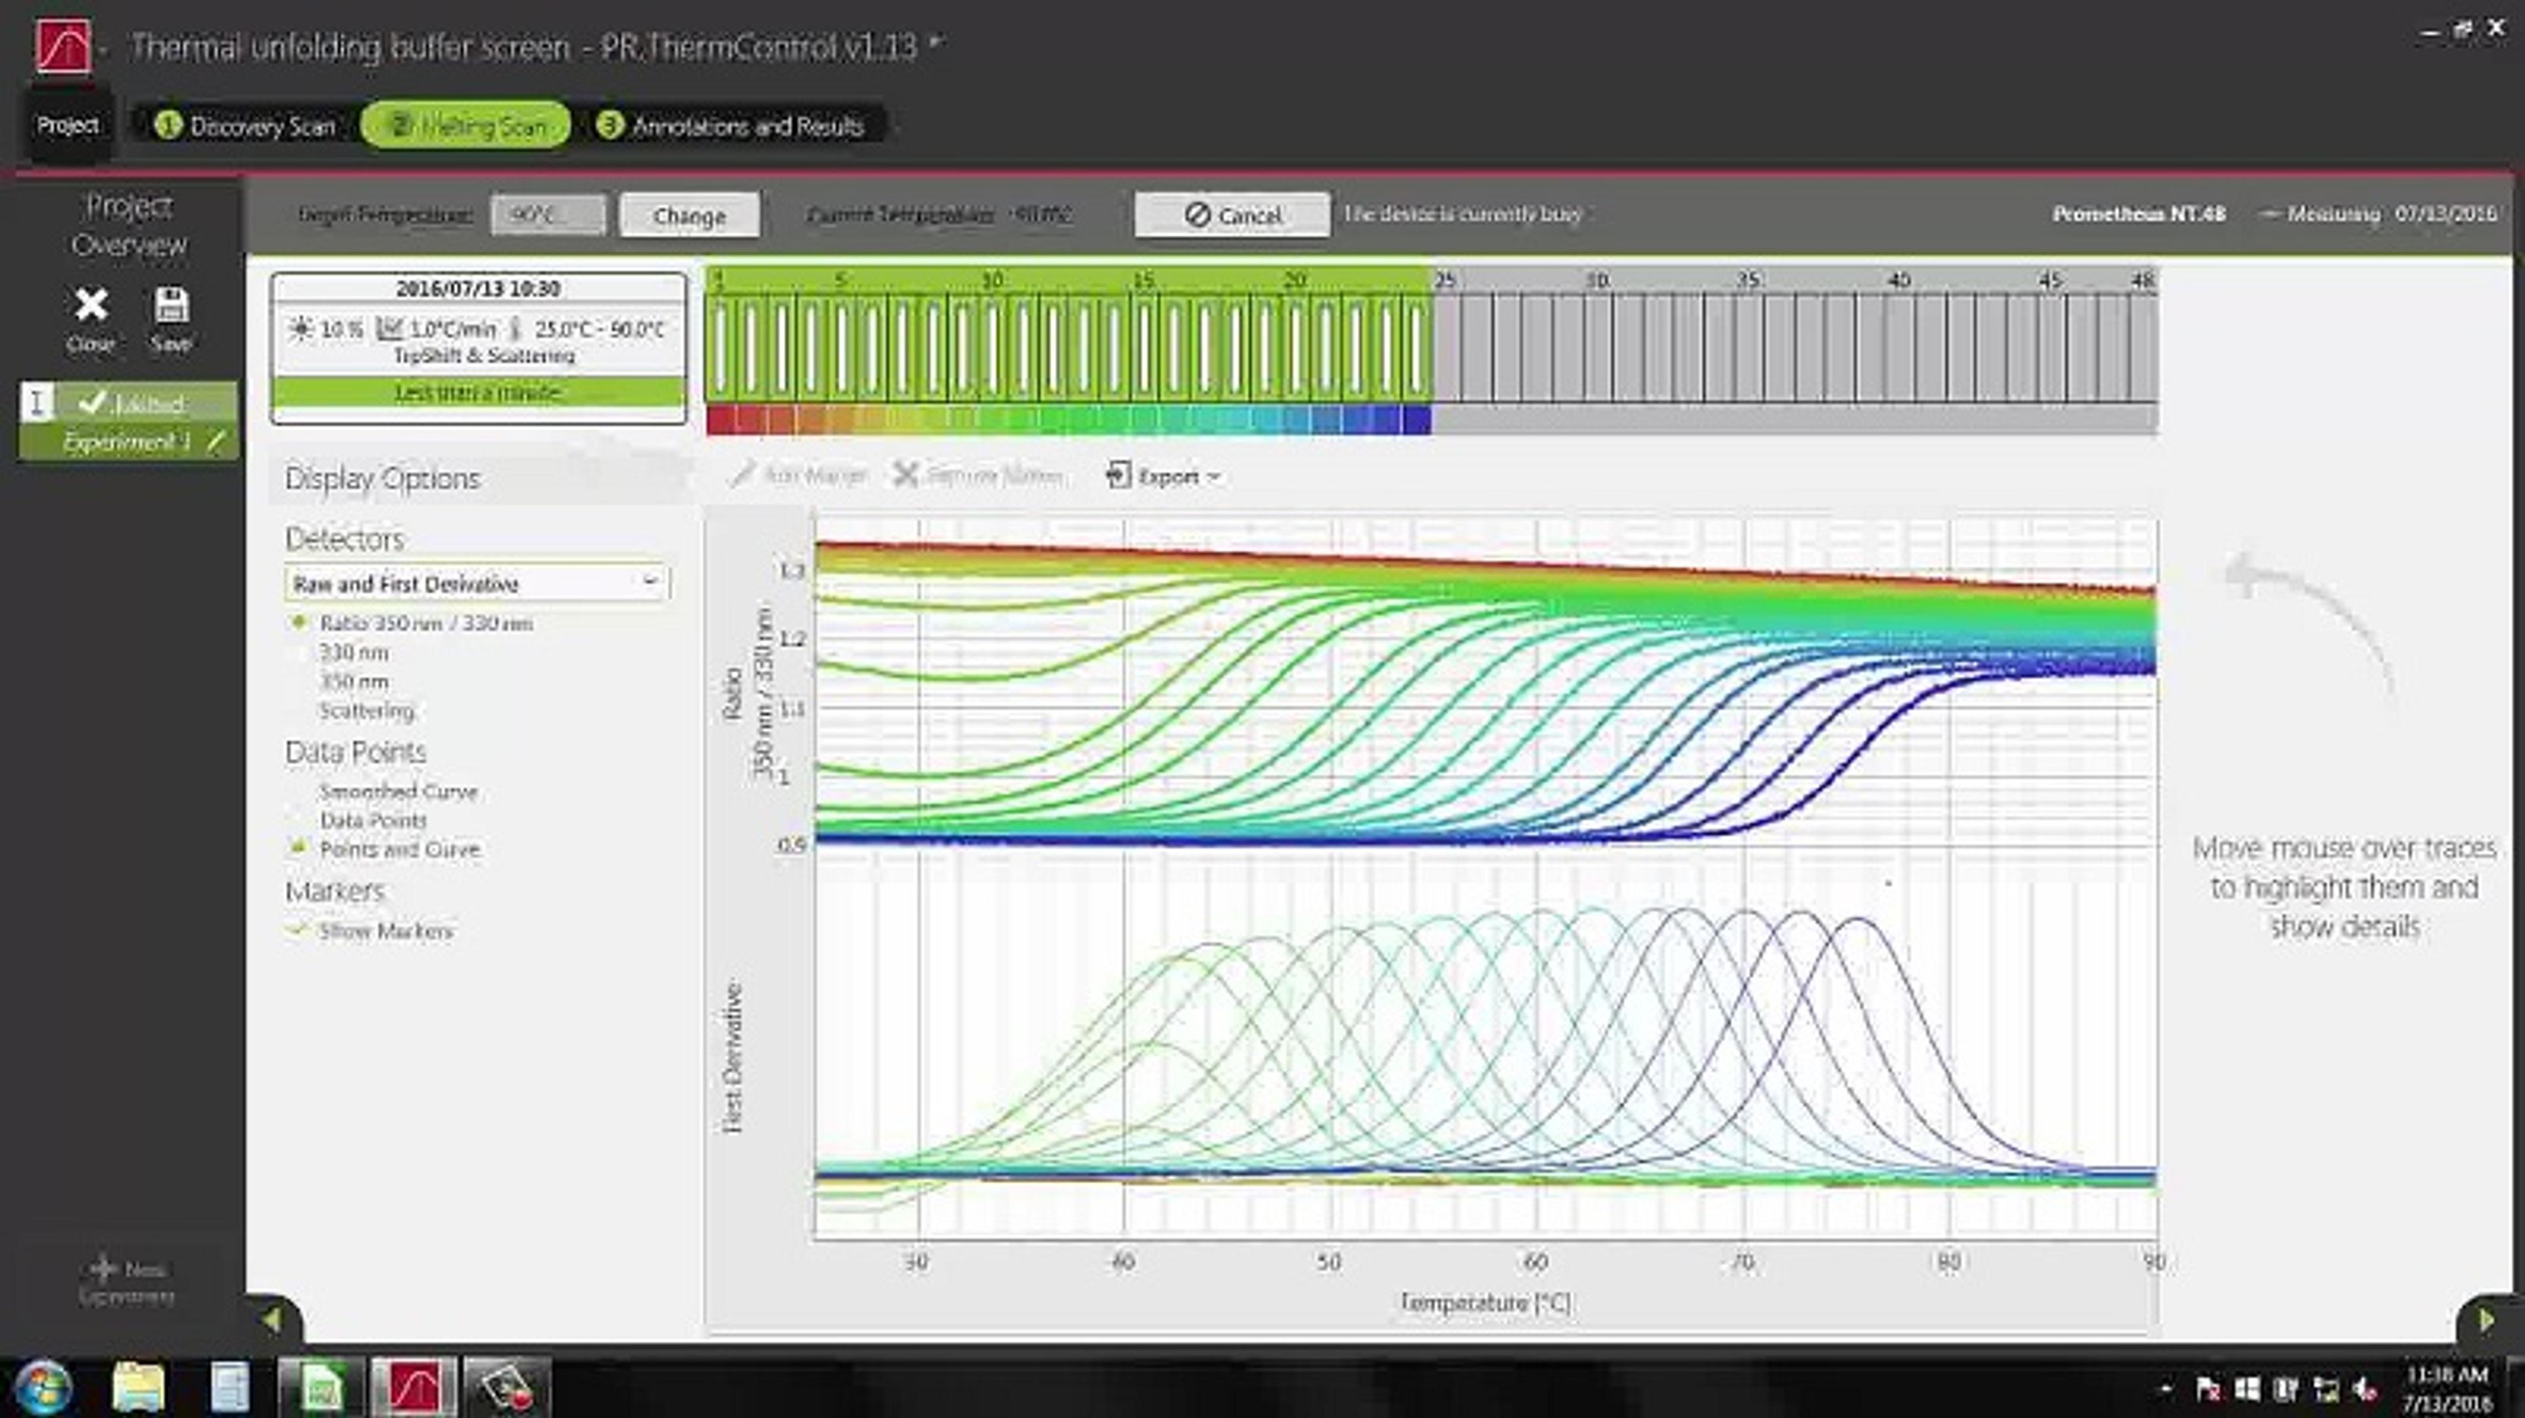Image resolution: width=2525 pixels, height=1418 pixels.
Task: Open Windows Start menu orb
Action: coord(42,1388)
